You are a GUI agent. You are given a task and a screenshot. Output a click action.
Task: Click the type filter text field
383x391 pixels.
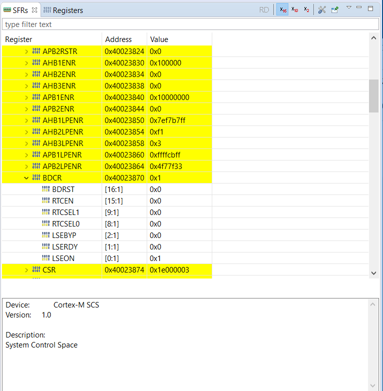click(190, 24)
